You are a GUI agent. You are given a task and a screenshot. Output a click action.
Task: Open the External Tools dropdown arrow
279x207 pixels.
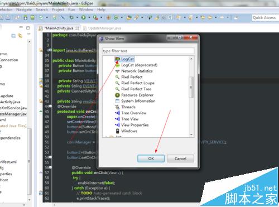click(102, 18)
